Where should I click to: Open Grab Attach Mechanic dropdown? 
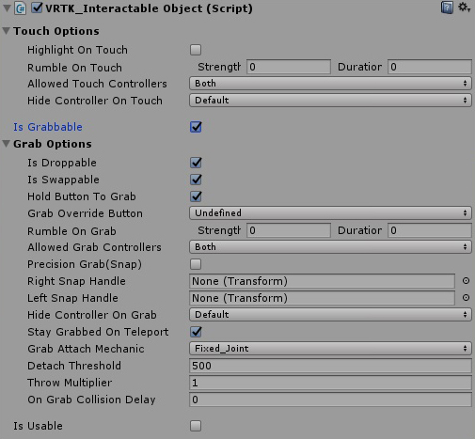click(330, 349)
